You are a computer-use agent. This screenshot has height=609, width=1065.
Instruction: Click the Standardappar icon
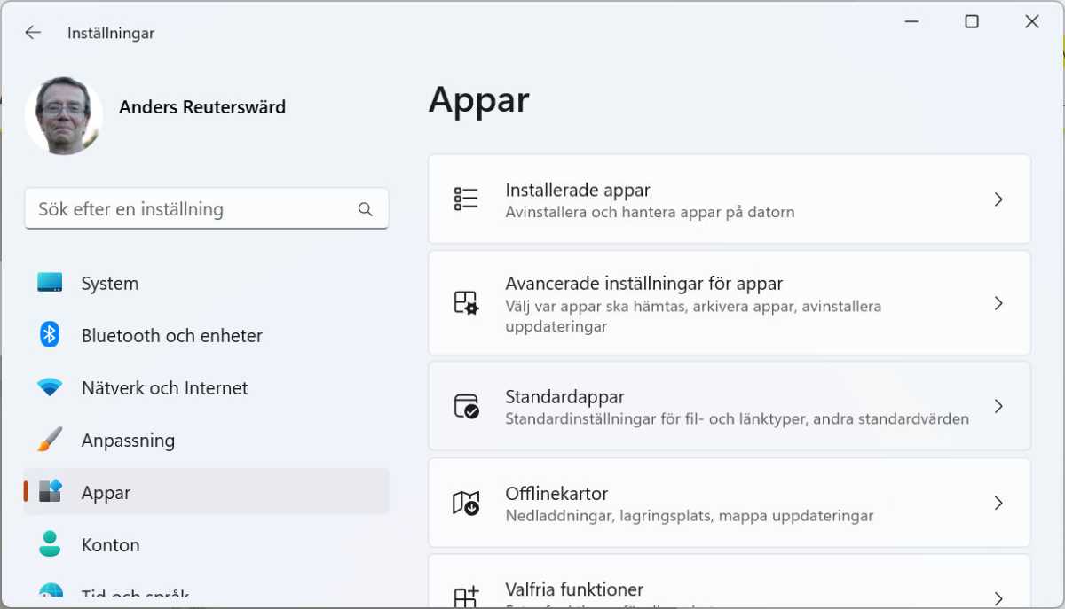tap(466, 406)
